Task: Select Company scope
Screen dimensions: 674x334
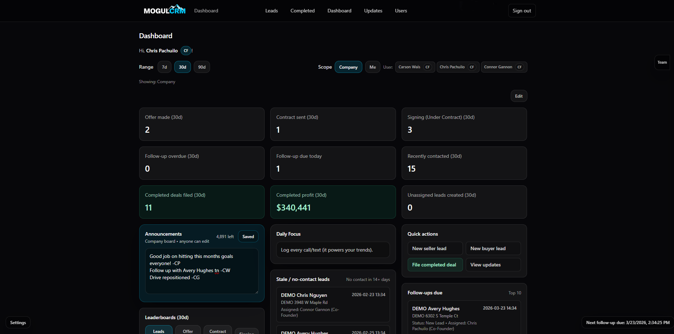Action: click(x=348, y=67)
